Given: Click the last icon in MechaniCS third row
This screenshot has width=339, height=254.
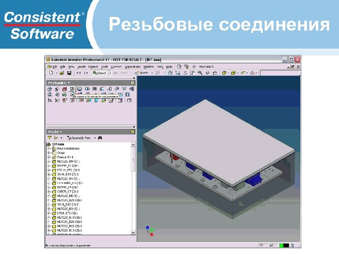Looking at the screenshot, I should coord(129,100).
